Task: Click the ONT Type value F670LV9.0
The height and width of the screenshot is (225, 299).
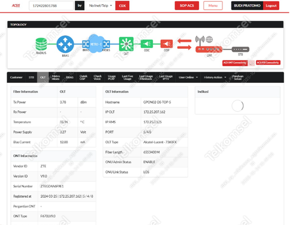Action: [x=48, y=216]
